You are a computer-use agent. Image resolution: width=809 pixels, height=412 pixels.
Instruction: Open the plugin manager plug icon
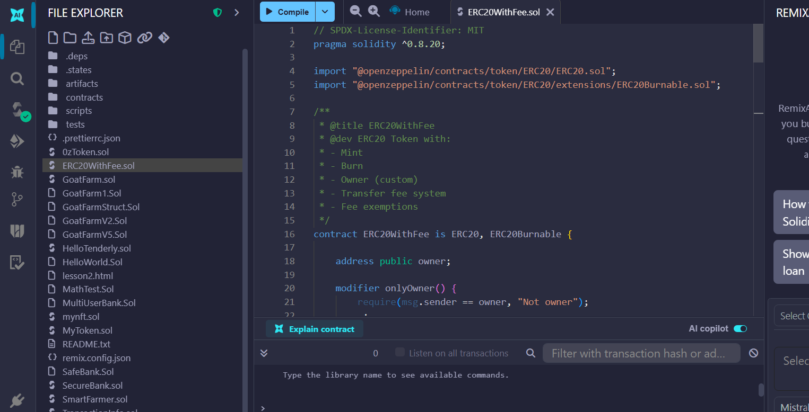click(18, 400)
